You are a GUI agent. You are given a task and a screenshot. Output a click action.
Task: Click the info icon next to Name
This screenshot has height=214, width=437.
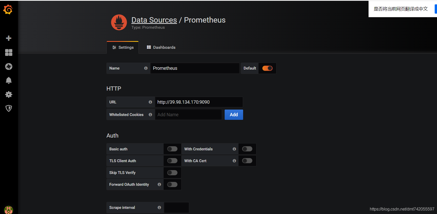click(x=146, y=68)
